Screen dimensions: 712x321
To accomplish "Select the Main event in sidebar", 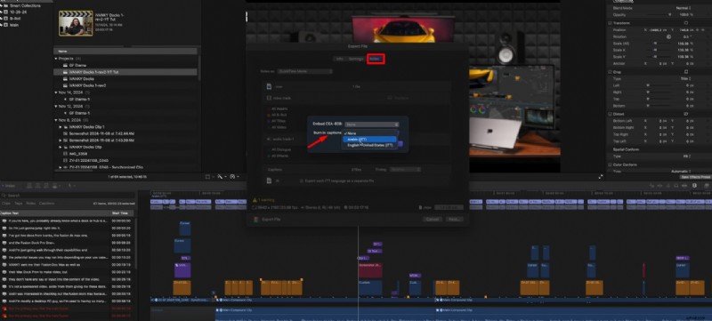I will coord(14,25).
